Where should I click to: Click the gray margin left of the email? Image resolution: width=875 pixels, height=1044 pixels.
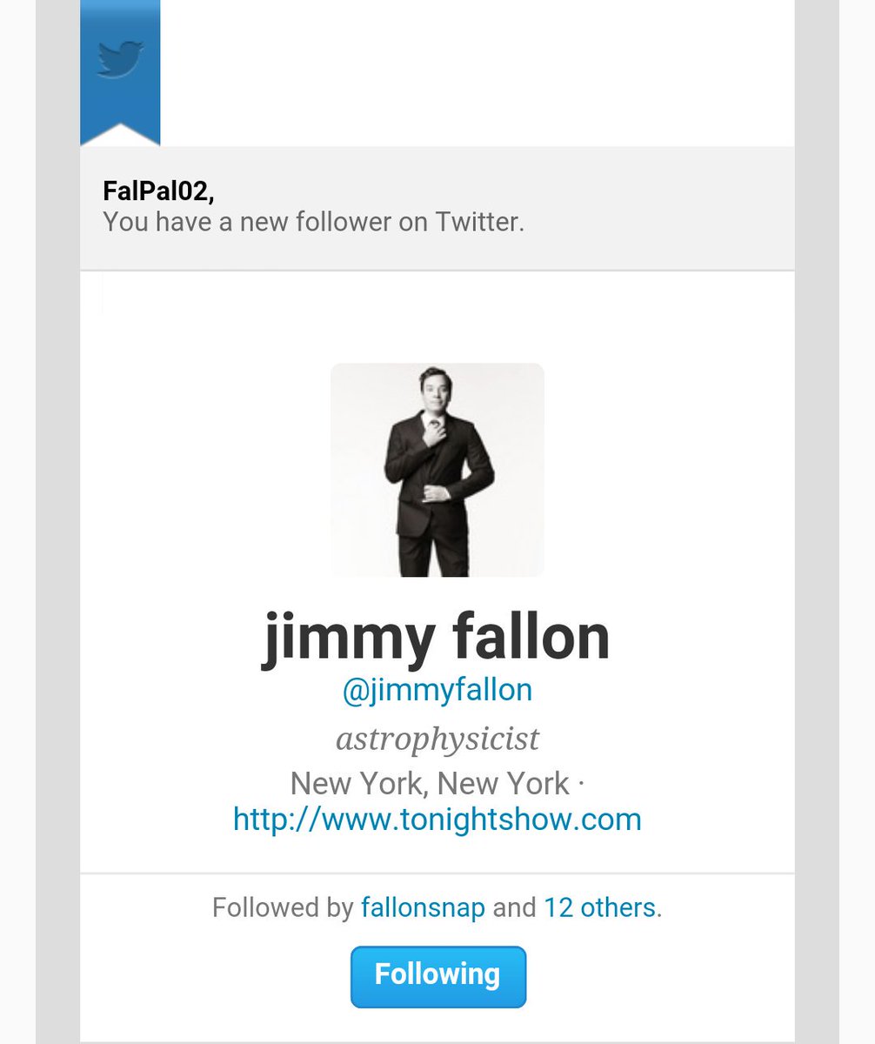click(x=57, y=522)
